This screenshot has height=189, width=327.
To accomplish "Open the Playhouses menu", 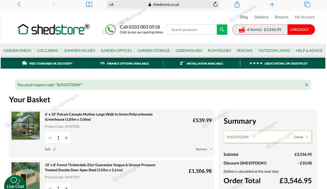I will point(219,51).
